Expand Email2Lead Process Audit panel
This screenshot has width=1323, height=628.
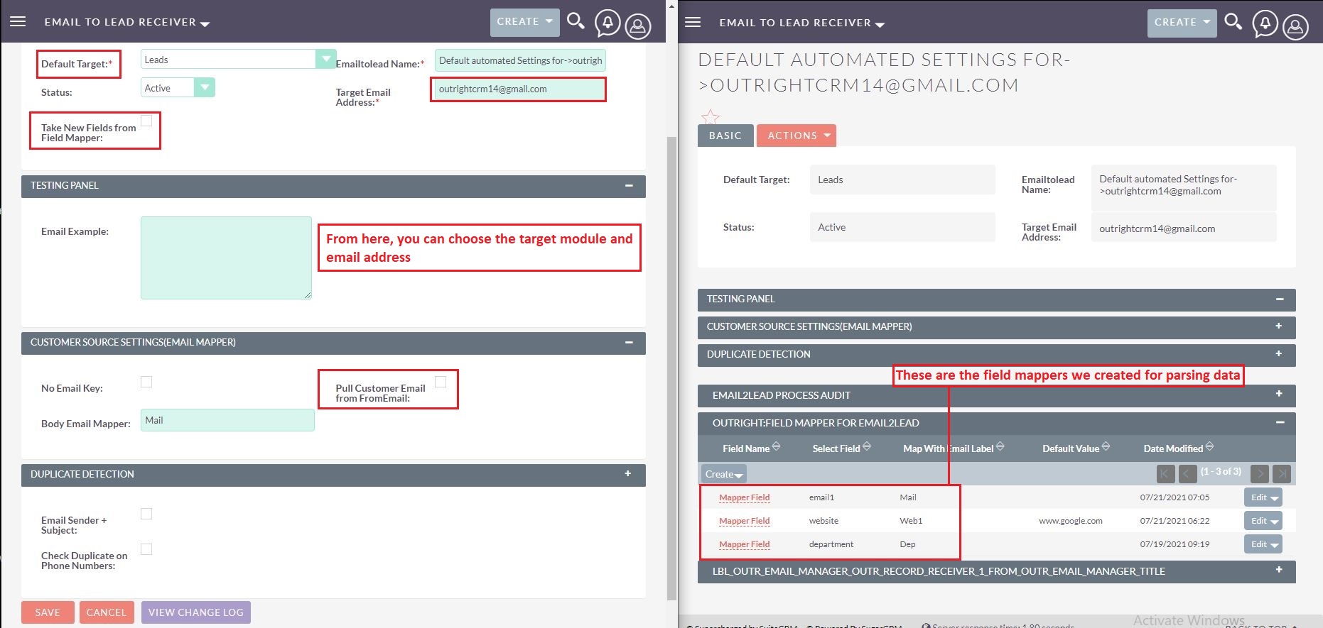click(1278, 395)
